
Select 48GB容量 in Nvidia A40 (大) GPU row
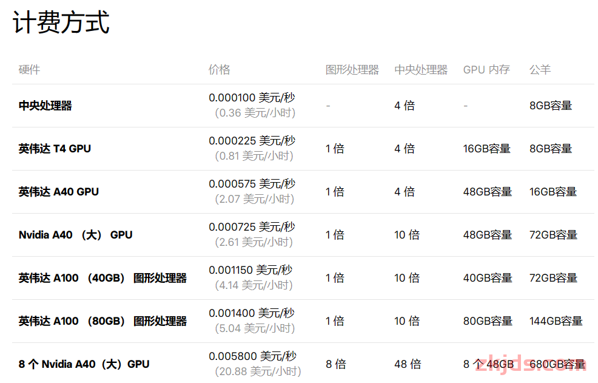[x=488, y=235]
